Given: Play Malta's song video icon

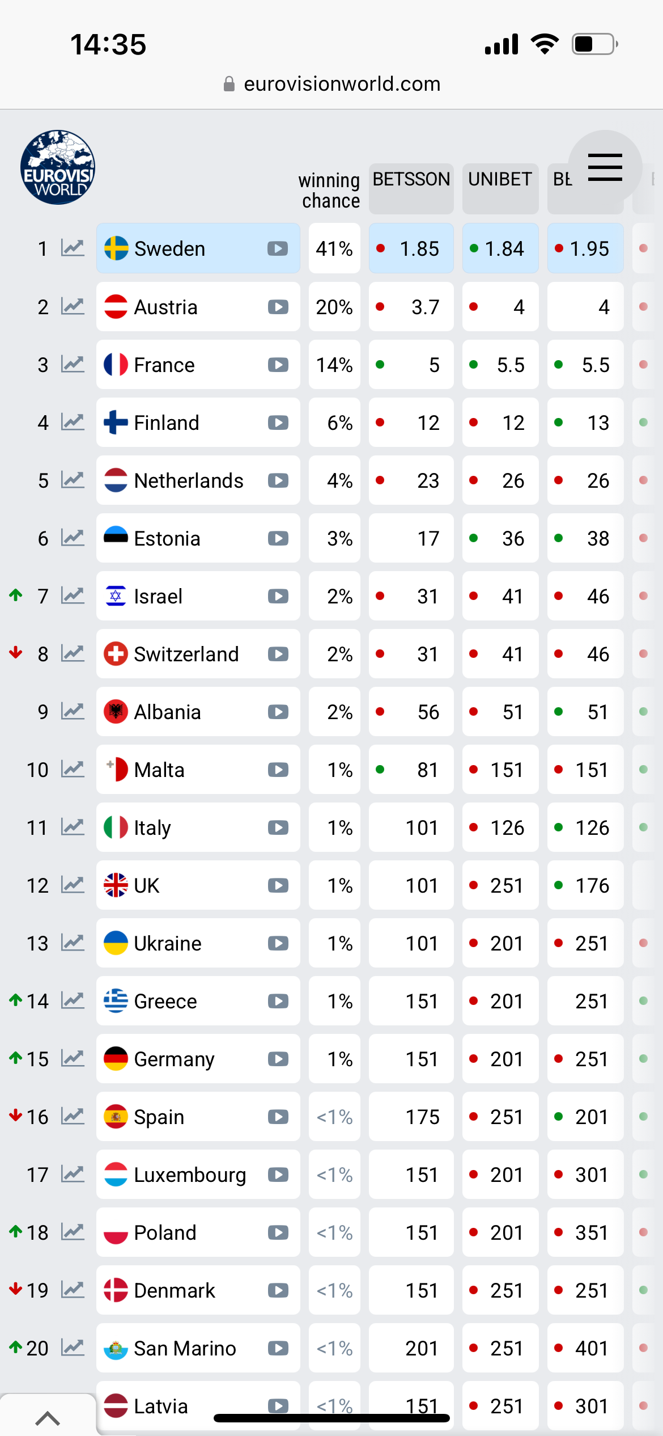Looking at the screenshot, I should 278,770.
